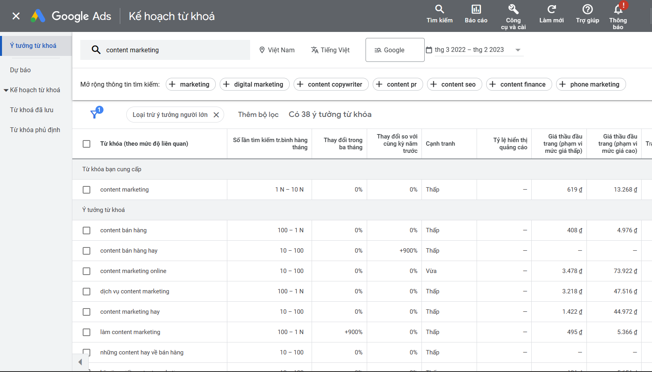Screen dimensions: 652x372
Task: Check the 'dịch vụ content marketing' row
Action: 86,291
